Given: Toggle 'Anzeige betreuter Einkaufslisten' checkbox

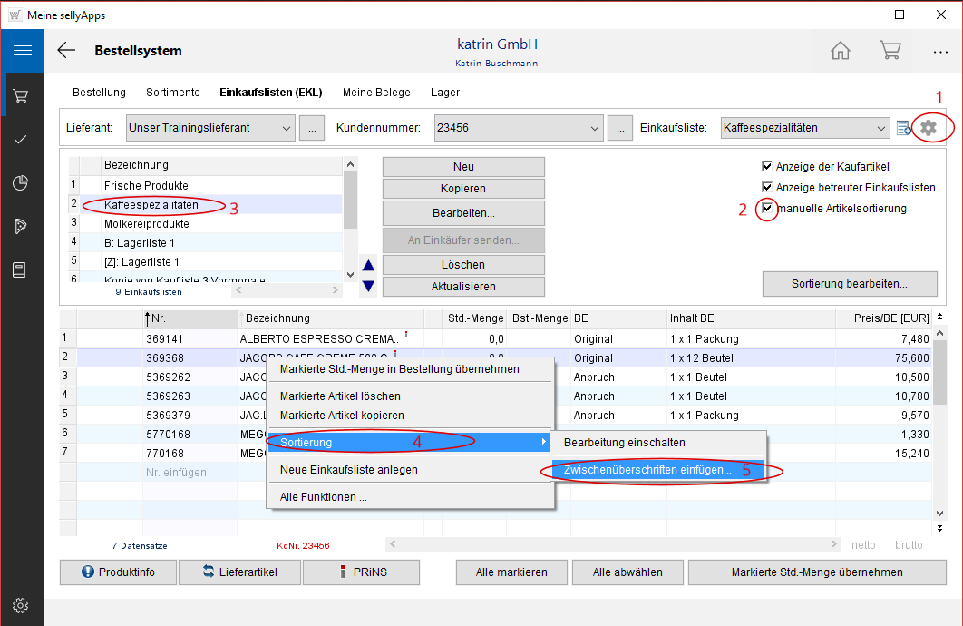Looking at the screenshot, I should (x=767, y=188).
